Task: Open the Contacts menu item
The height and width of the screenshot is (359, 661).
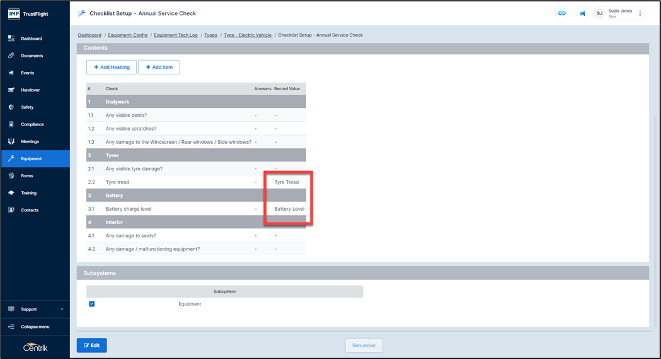Action: (x=35, y=210)
